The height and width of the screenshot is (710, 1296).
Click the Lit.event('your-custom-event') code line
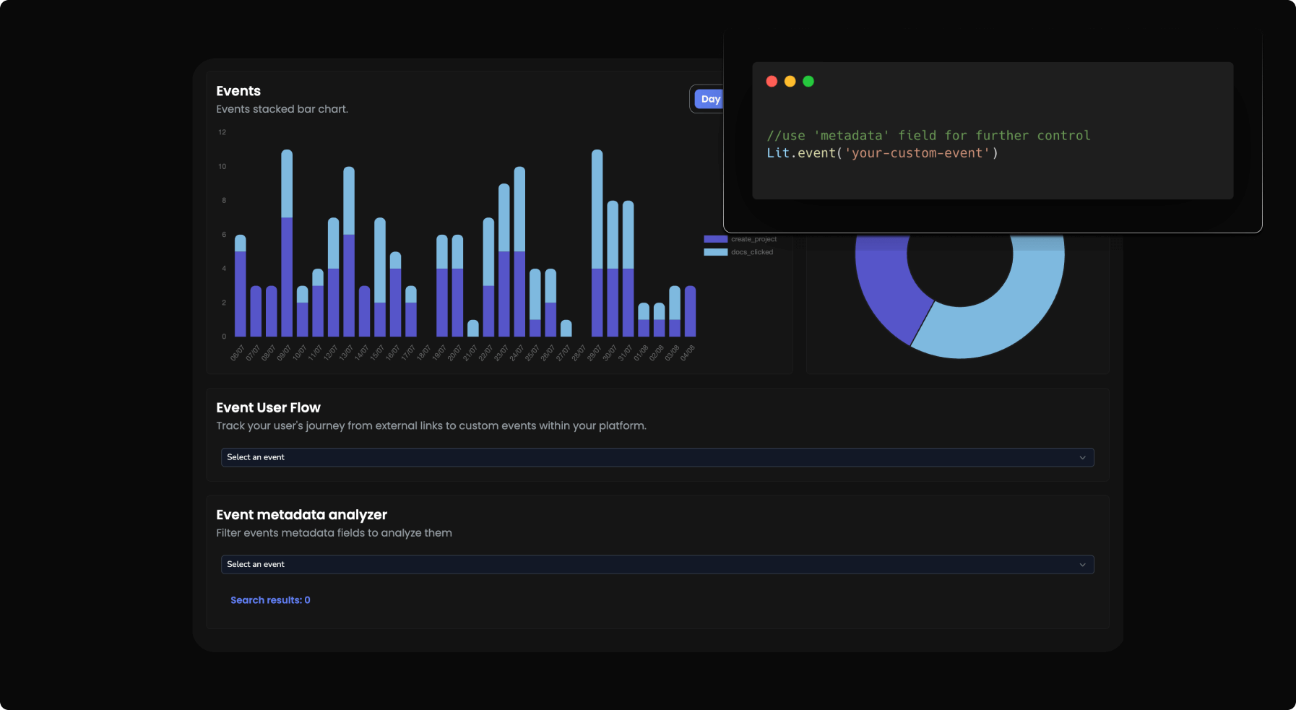882,153
